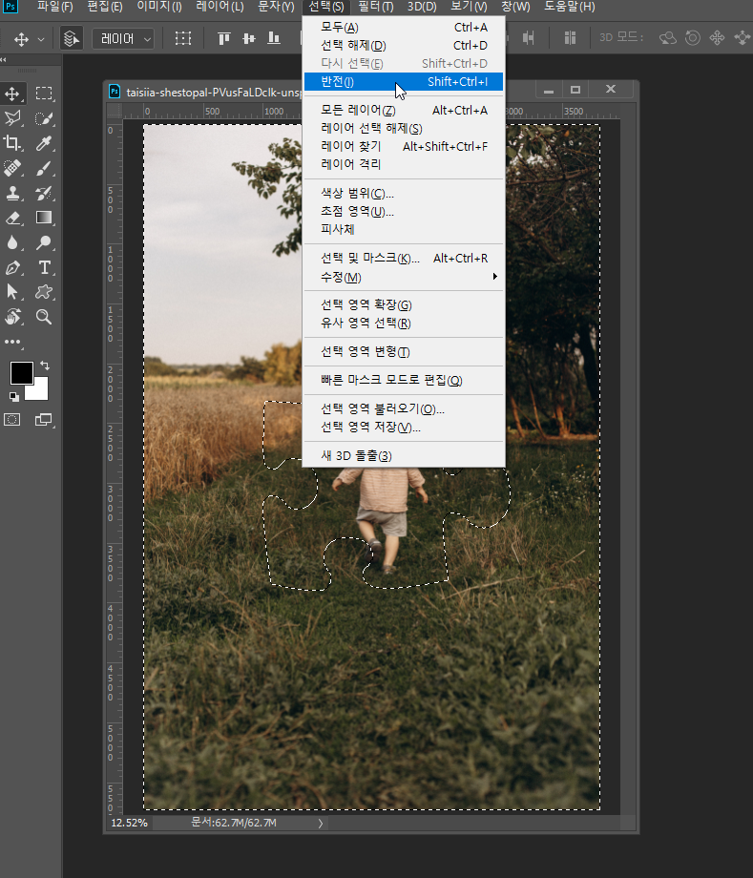Image resolution: width=753 pixels, height=878 pixels.
Task: Choose 유사 영역 선택(R) entry
Action: click(x=403, y=324)
